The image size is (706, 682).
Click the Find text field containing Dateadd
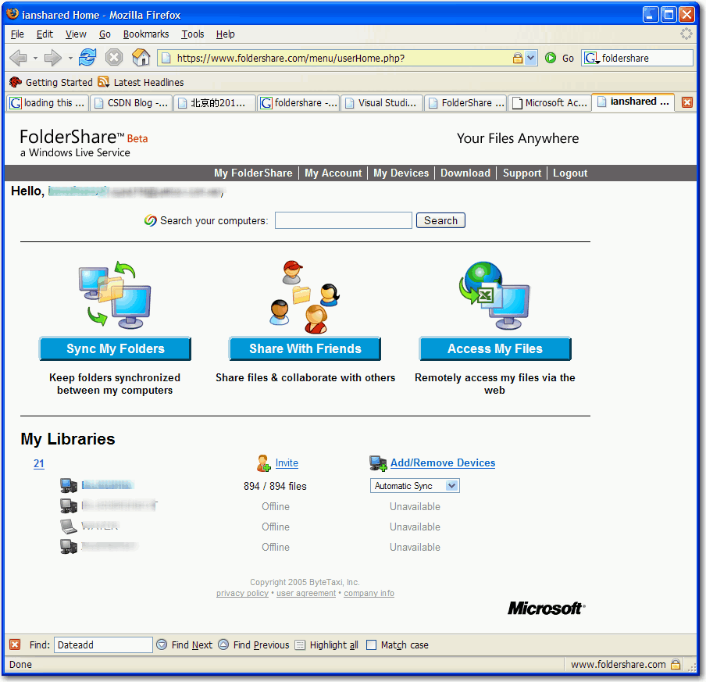(103, 645)
